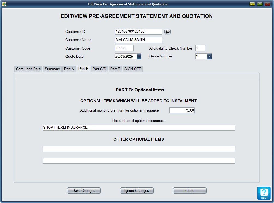Switch to the Core Loan Data tab

(x=28, y=69)
